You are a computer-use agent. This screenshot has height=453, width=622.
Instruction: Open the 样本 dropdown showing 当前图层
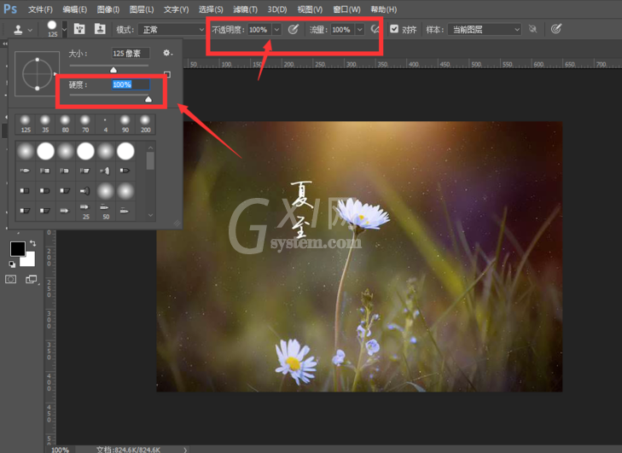[x=485, y=29]
